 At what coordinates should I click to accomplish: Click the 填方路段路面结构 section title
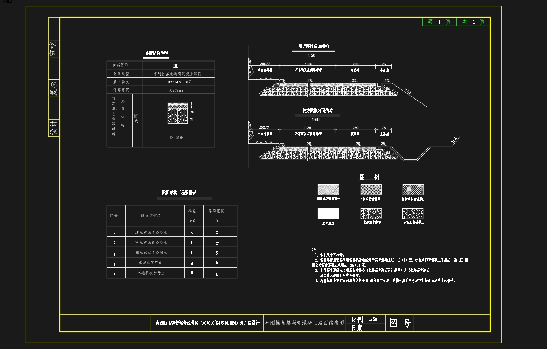(314, 46)
